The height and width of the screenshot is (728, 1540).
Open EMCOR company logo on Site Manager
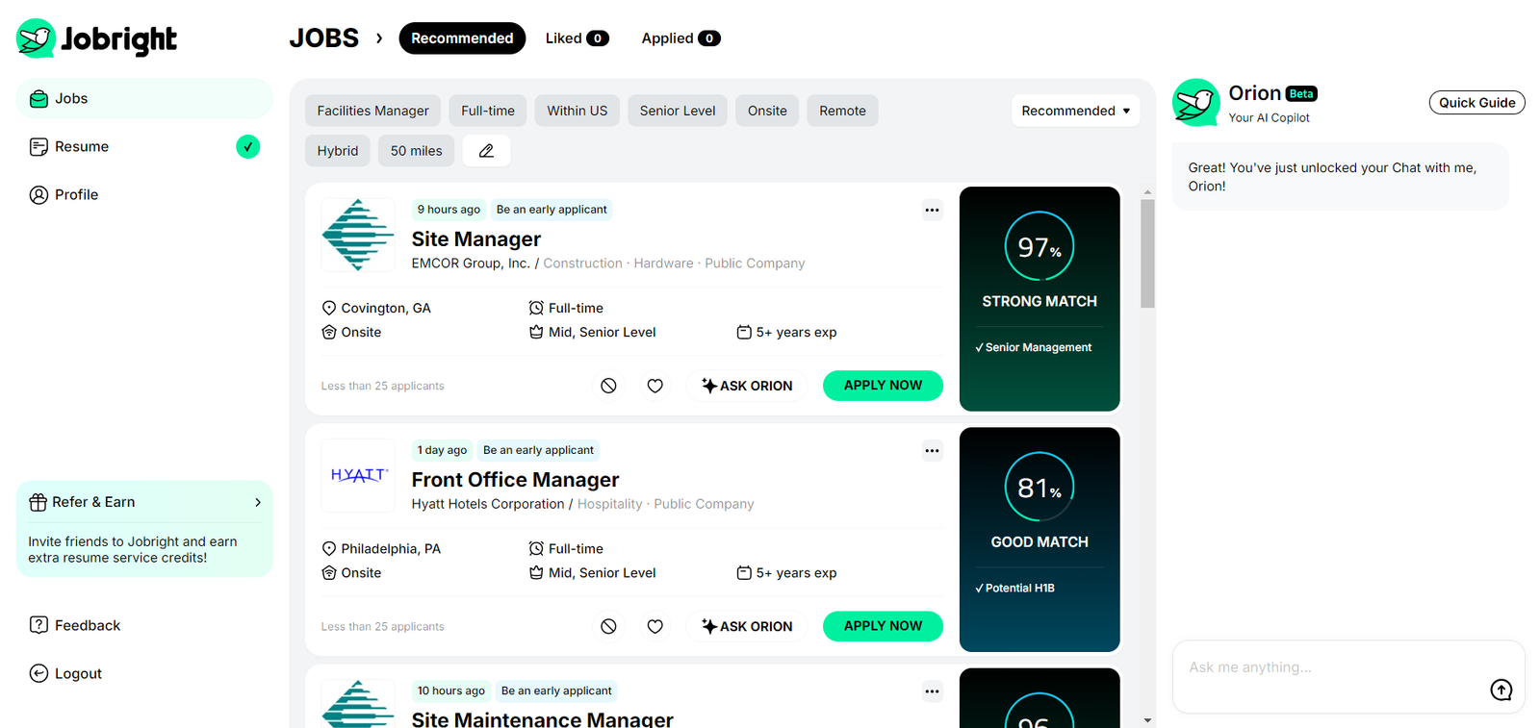[358, 235]
